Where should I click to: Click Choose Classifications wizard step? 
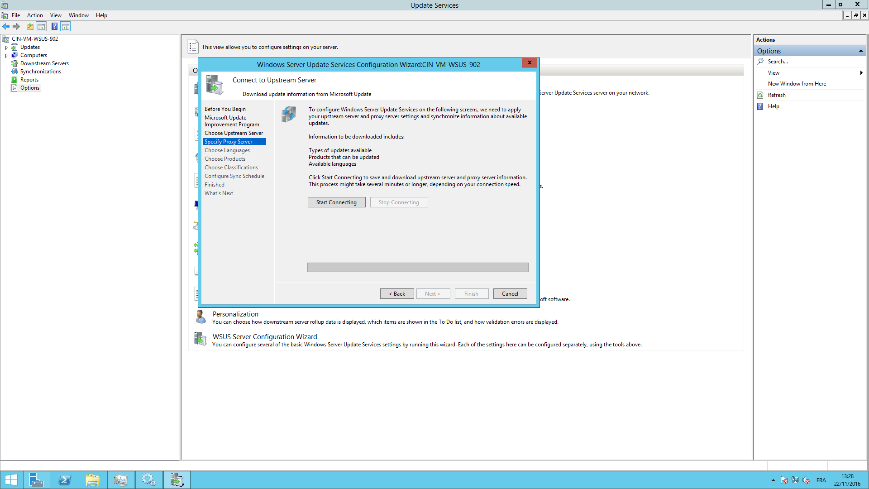[x=231, y=168]
